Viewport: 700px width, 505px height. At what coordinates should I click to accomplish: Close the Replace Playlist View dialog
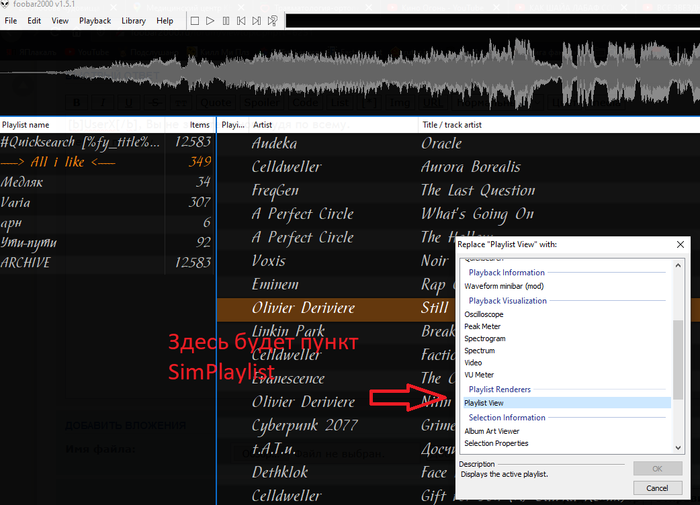click(681, 244)
